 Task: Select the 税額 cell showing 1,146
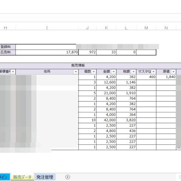click(126, 82)
